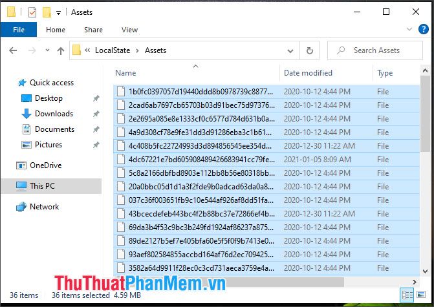
Task: Go up one folder level arrow
Action: click(61, 50)
